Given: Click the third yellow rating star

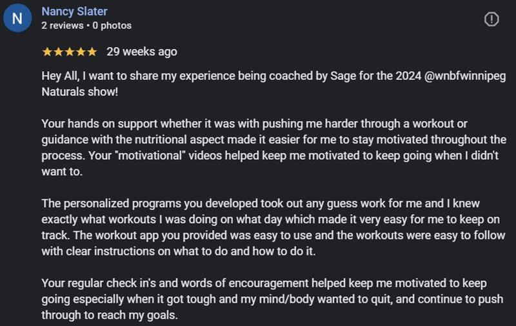Looking at the screenshot, I should [x=70, y=52].
